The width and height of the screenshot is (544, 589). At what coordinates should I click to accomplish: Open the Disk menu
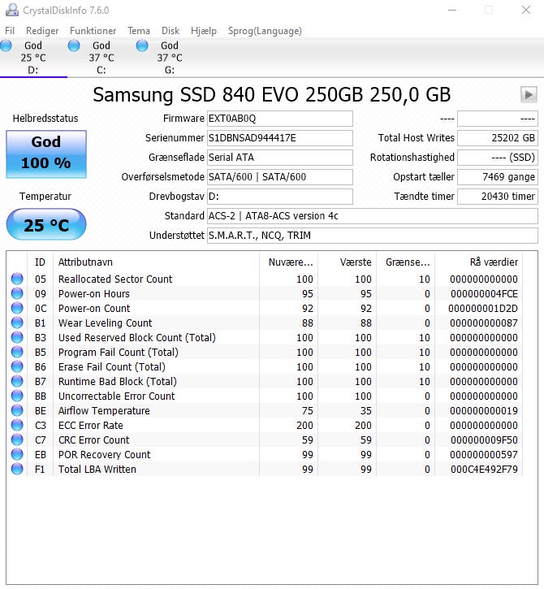pyautogui.click(x=171, y=31)
